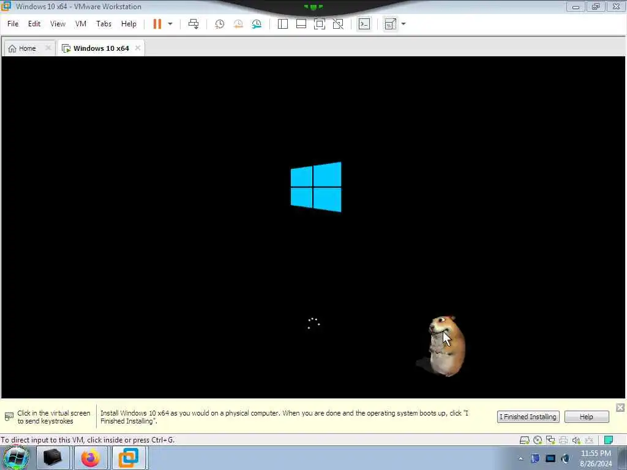The width and height of the screenshot is (627, 470).
Task: Click the system tray volume icon
Action: [565, 459]
